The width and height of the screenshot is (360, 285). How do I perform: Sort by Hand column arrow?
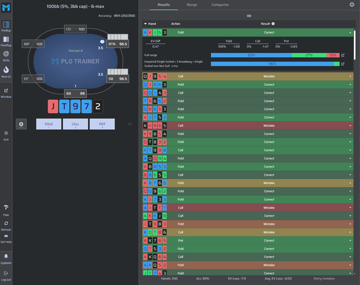point(146,24)
